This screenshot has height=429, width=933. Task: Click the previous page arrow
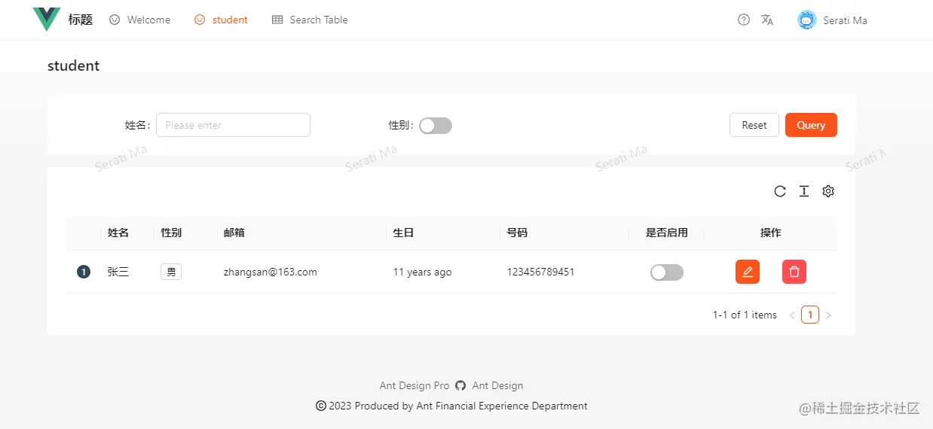792,315
